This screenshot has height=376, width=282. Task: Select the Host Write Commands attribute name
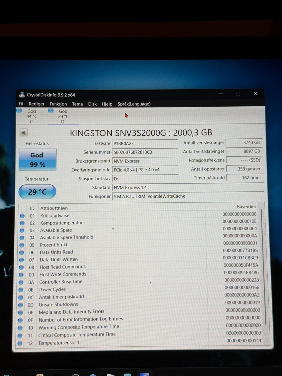[x=63, y=274]
